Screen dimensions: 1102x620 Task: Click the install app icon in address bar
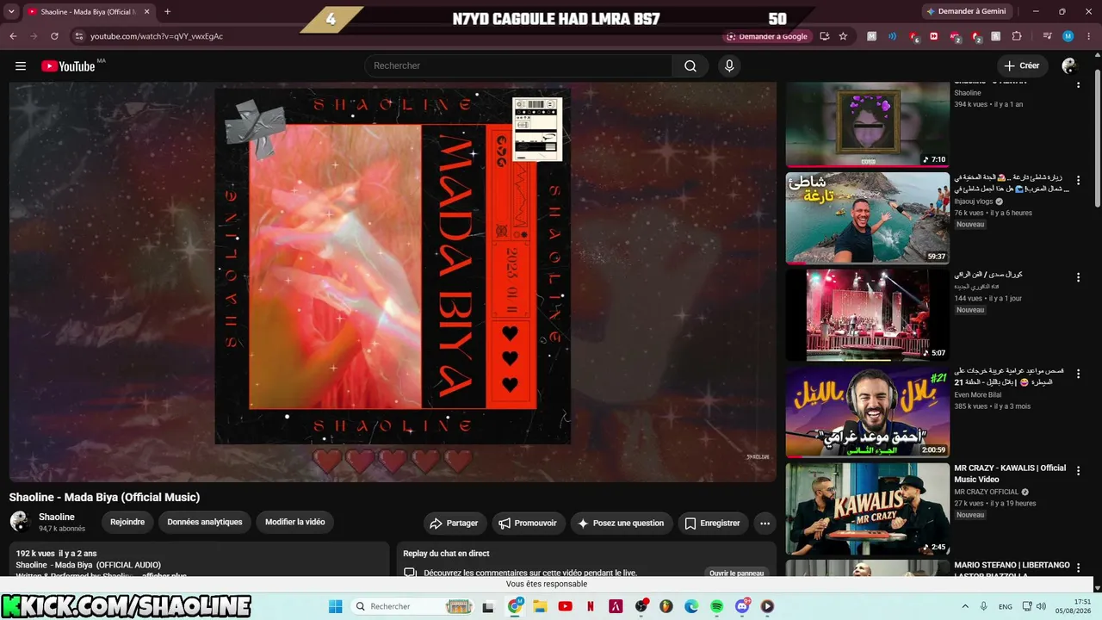point(824,36)
